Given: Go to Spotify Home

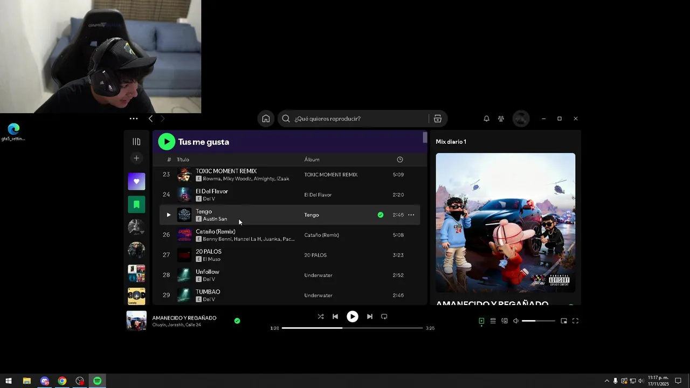Looking at the screenshot, I should click(x=266, y=119).
